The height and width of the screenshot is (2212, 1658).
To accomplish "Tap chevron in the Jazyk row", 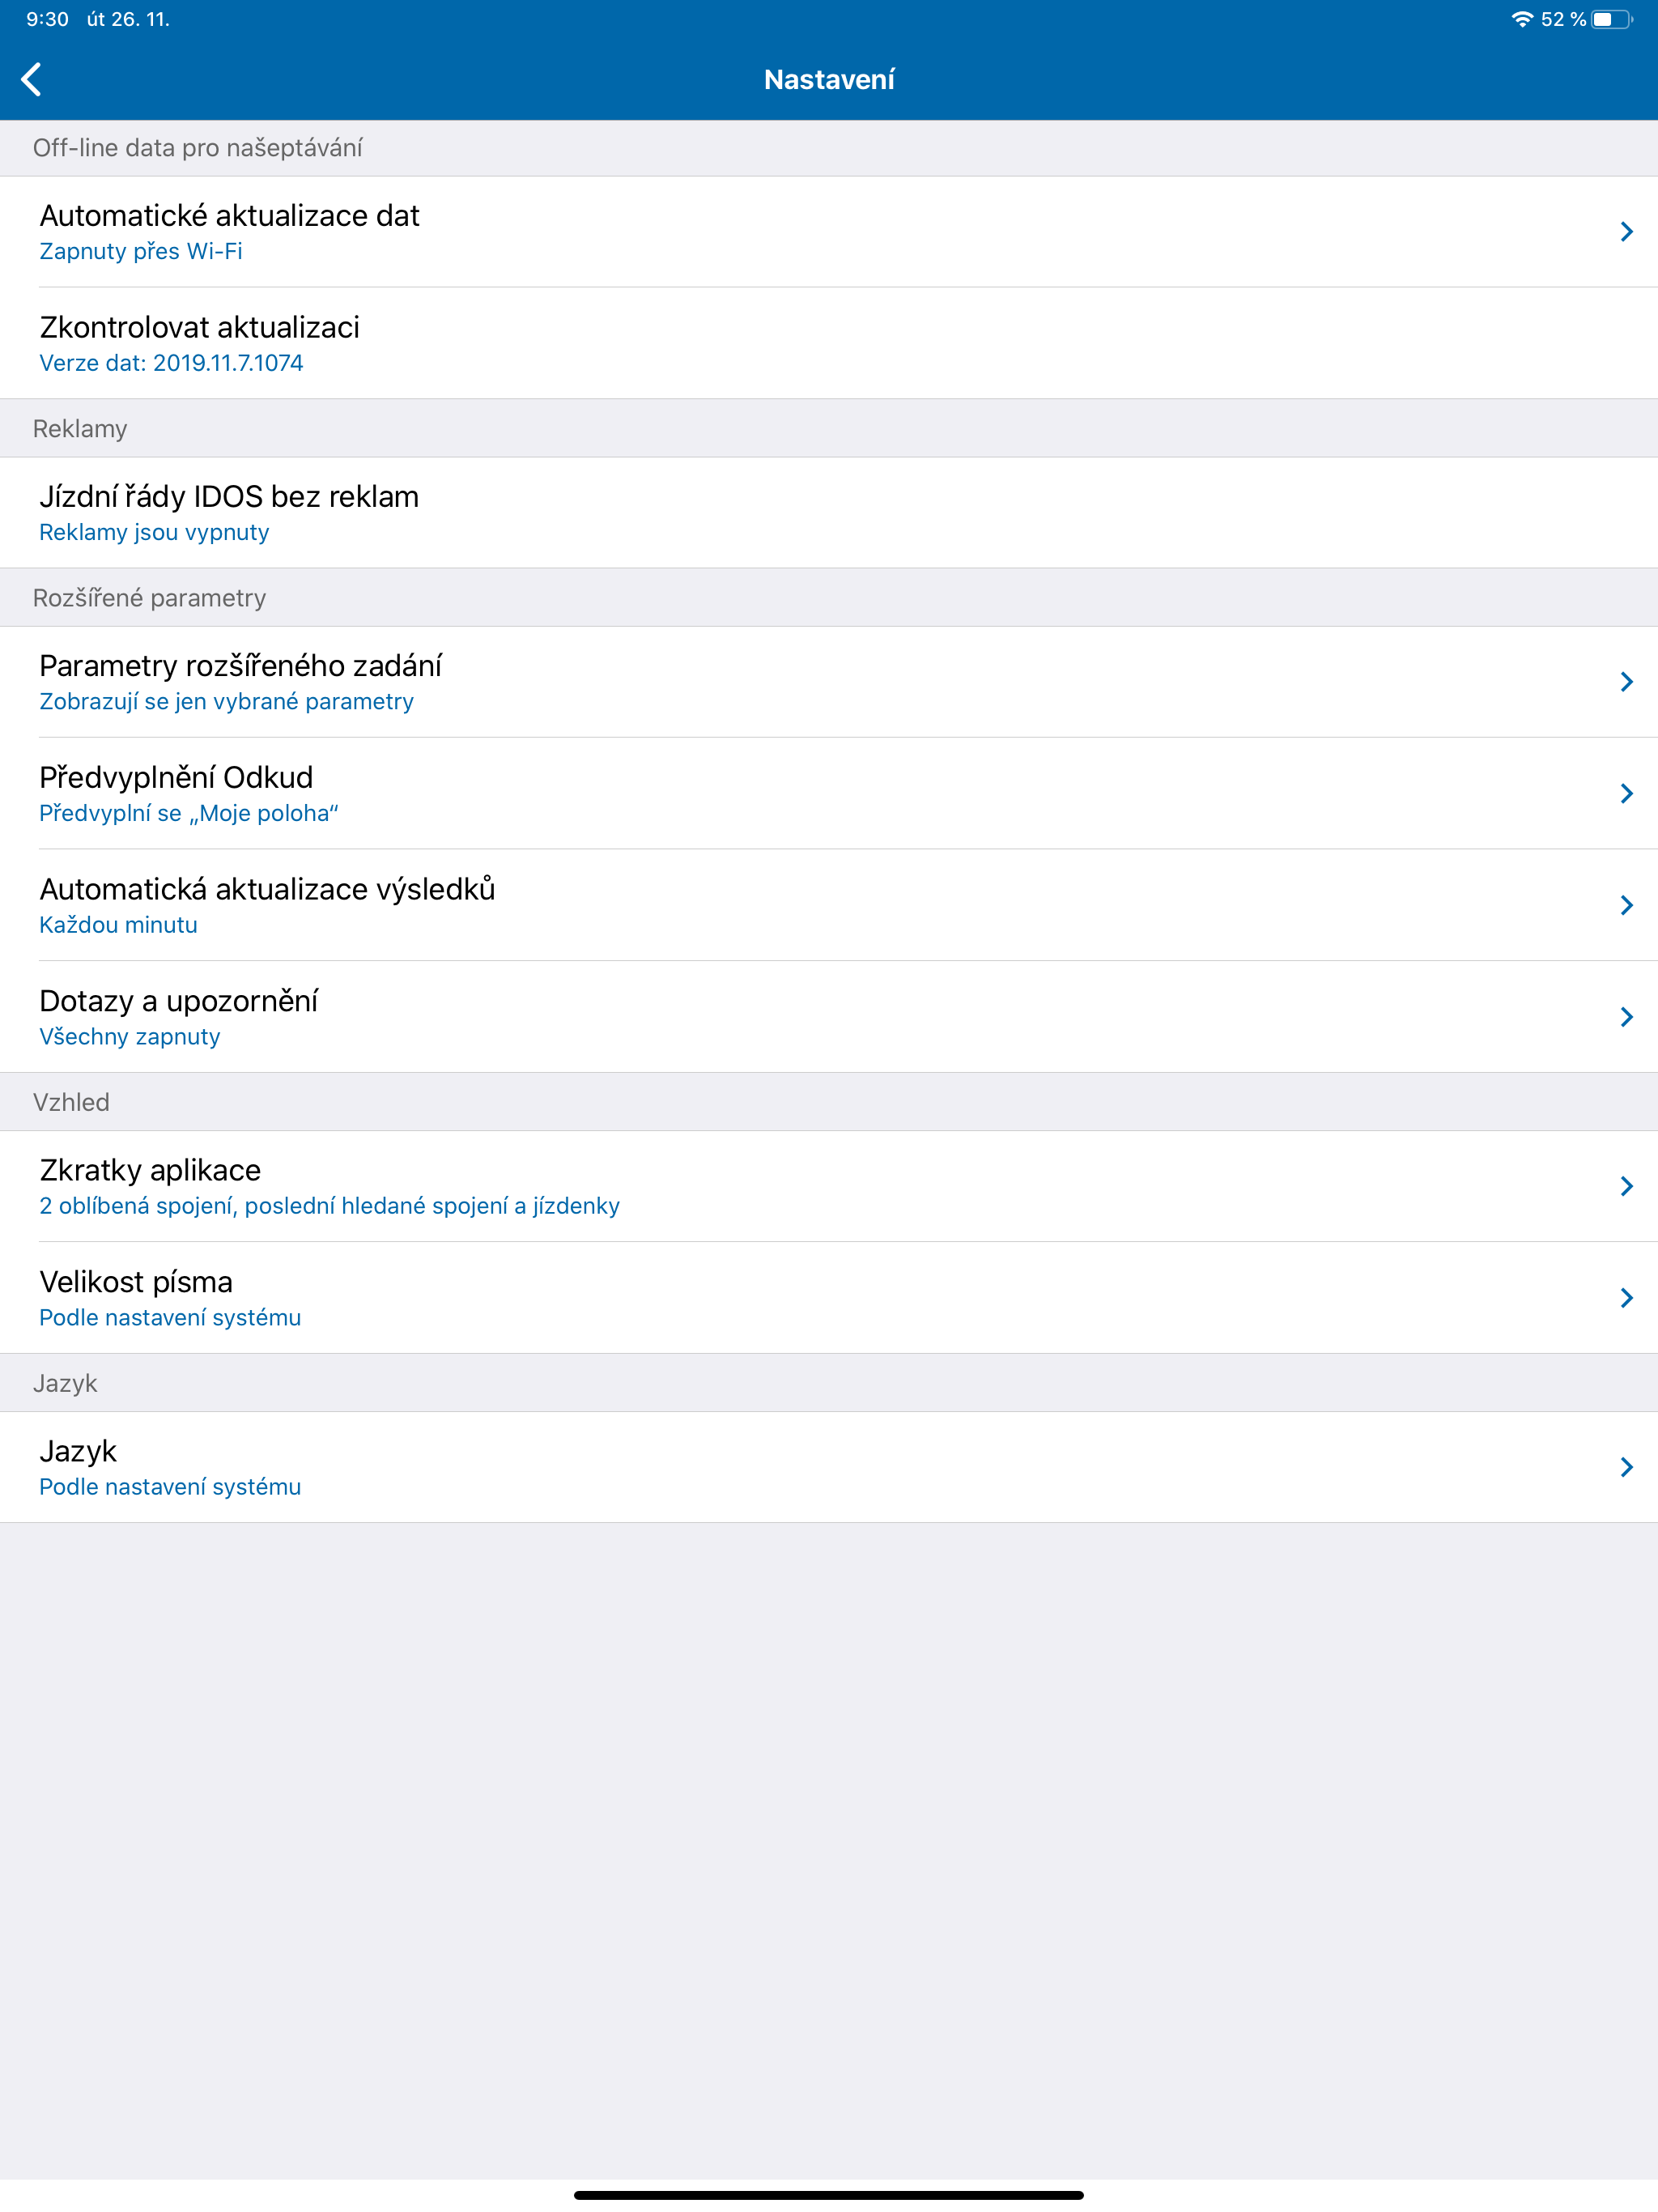I will click(x=1626, y=1467).
